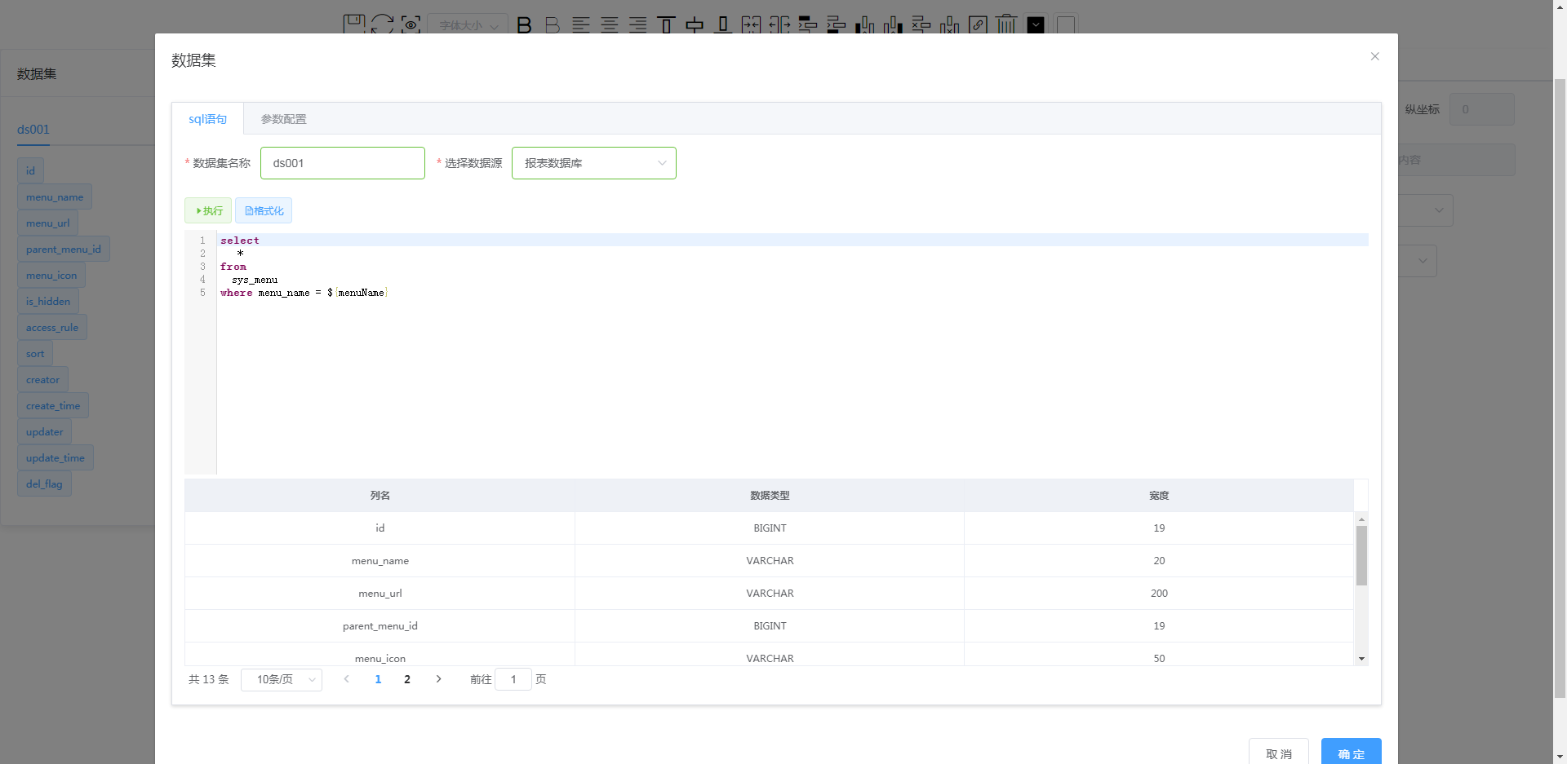Screen dimensions: 1567x764
Task: Click the refresh icon in background toolbar
Action: 382,24
